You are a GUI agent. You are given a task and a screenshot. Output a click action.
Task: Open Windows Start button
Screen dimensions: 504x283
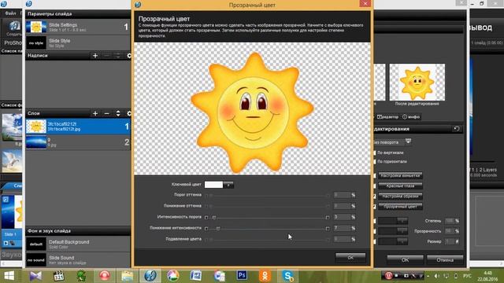click(x=9, y=276)
